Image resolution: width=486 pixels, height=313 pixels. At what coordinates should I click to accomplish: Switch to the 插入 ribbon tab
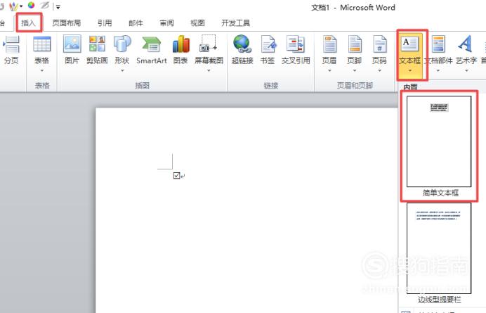pos(29,23)
